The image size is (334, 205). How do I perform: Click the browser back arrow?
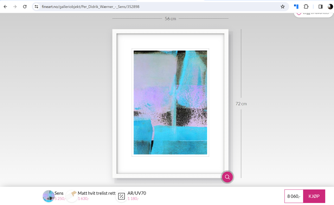coord(5,7)
